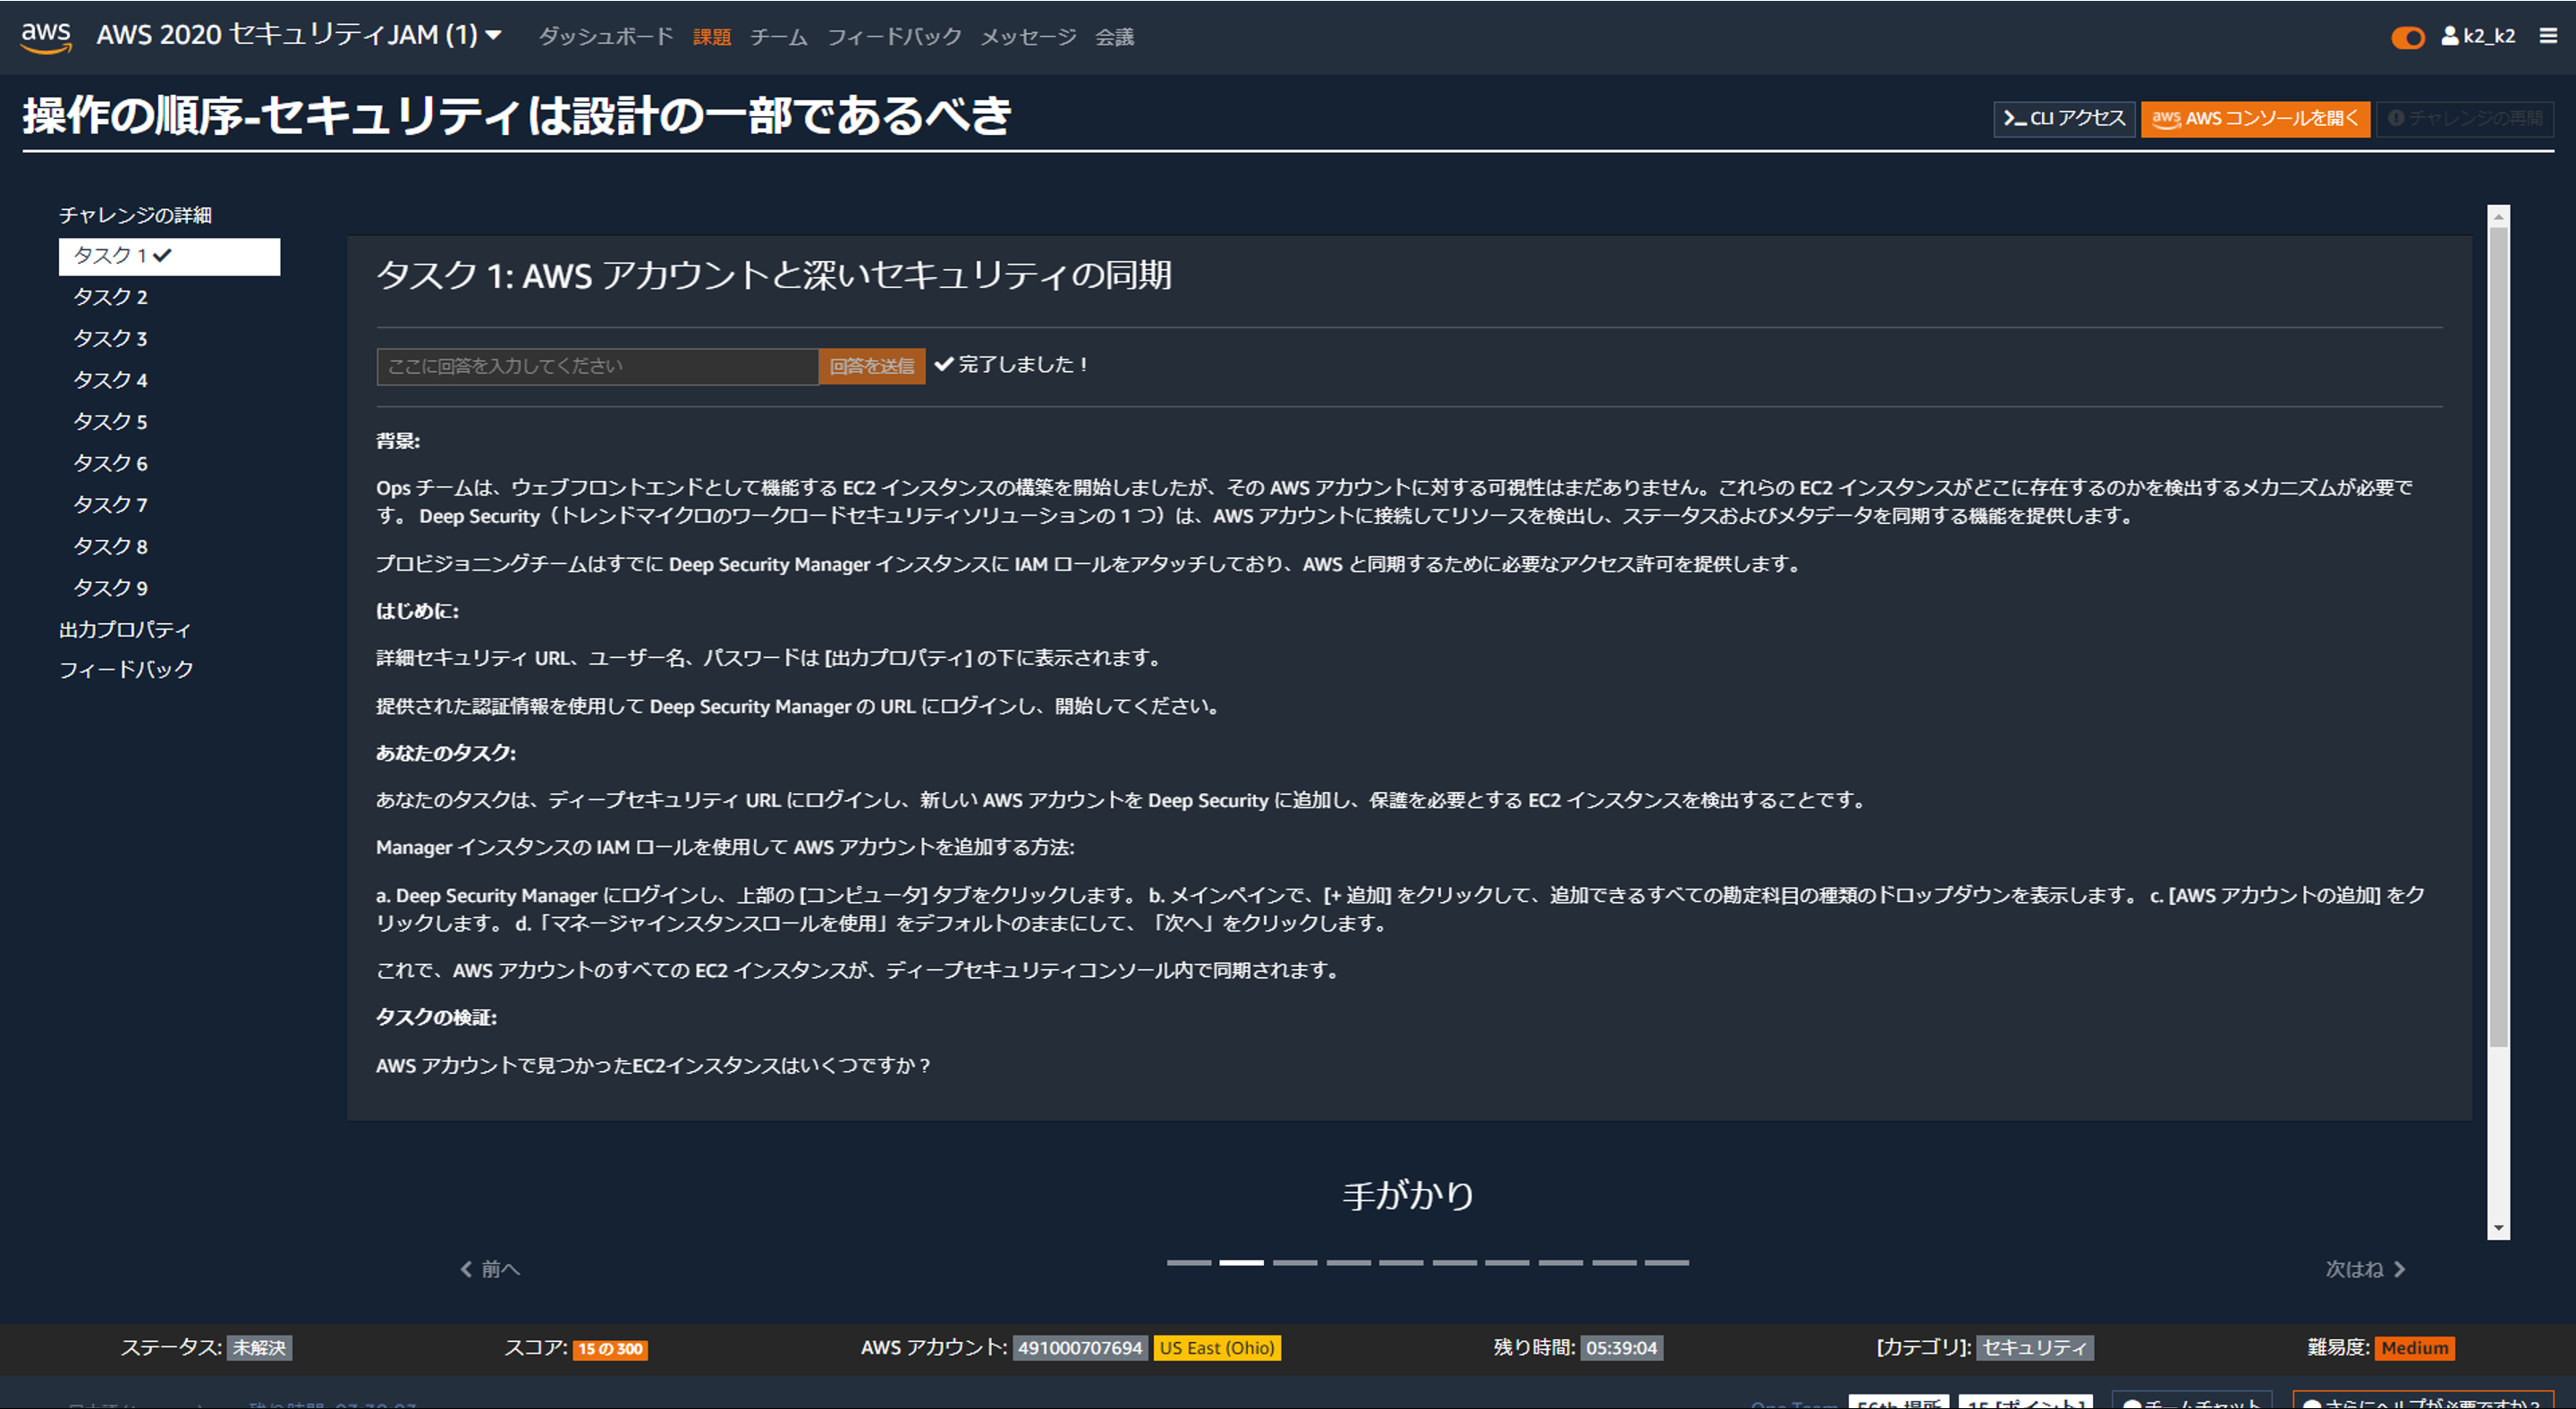Click the 前へ previous hint arrow
The width and height of the screenshot is (2576, 1409).
[489, 1270]
